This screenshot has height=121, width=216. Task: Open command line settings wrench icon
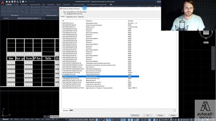tap(48, 117)
